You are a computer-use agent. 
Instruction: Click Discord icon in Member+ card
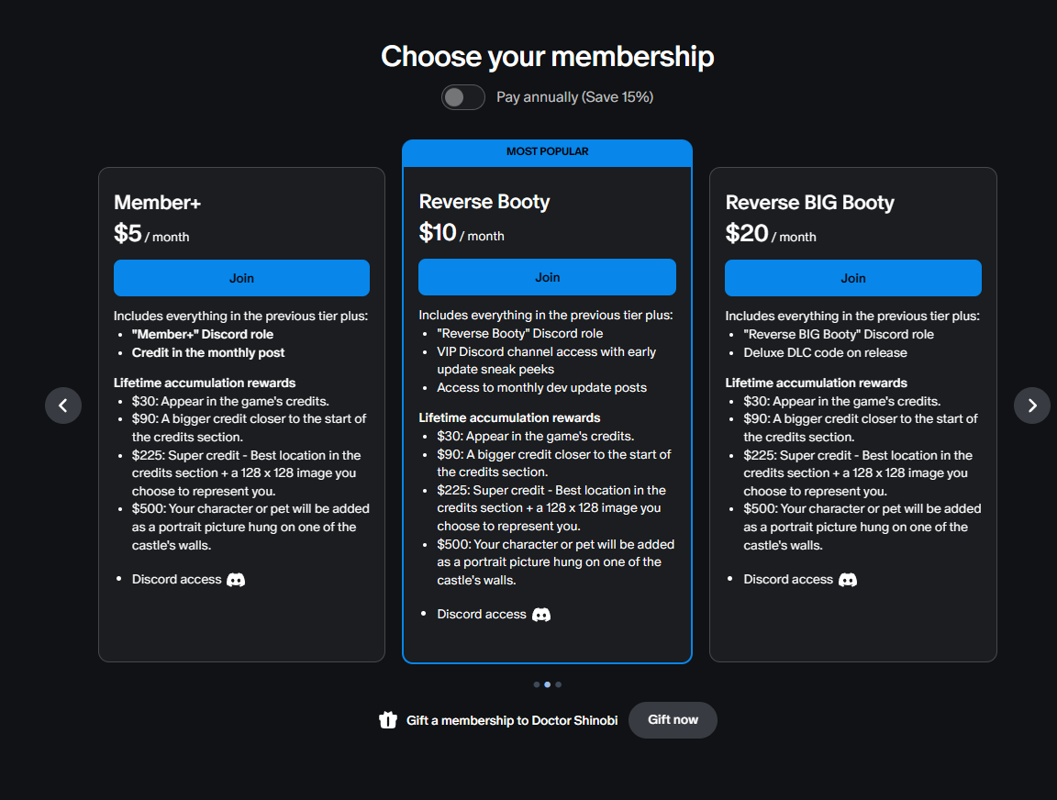click(x=236, y=580)
